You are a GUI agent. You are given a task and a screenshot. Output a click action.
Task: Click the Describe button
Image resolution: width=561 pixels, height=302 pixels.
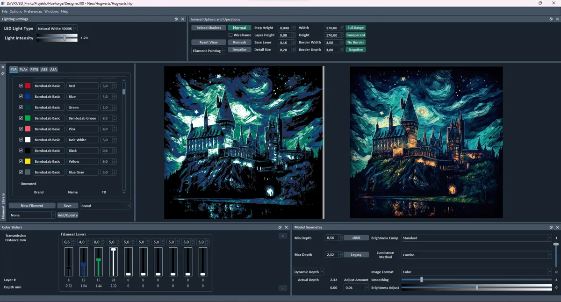point(239,50)
